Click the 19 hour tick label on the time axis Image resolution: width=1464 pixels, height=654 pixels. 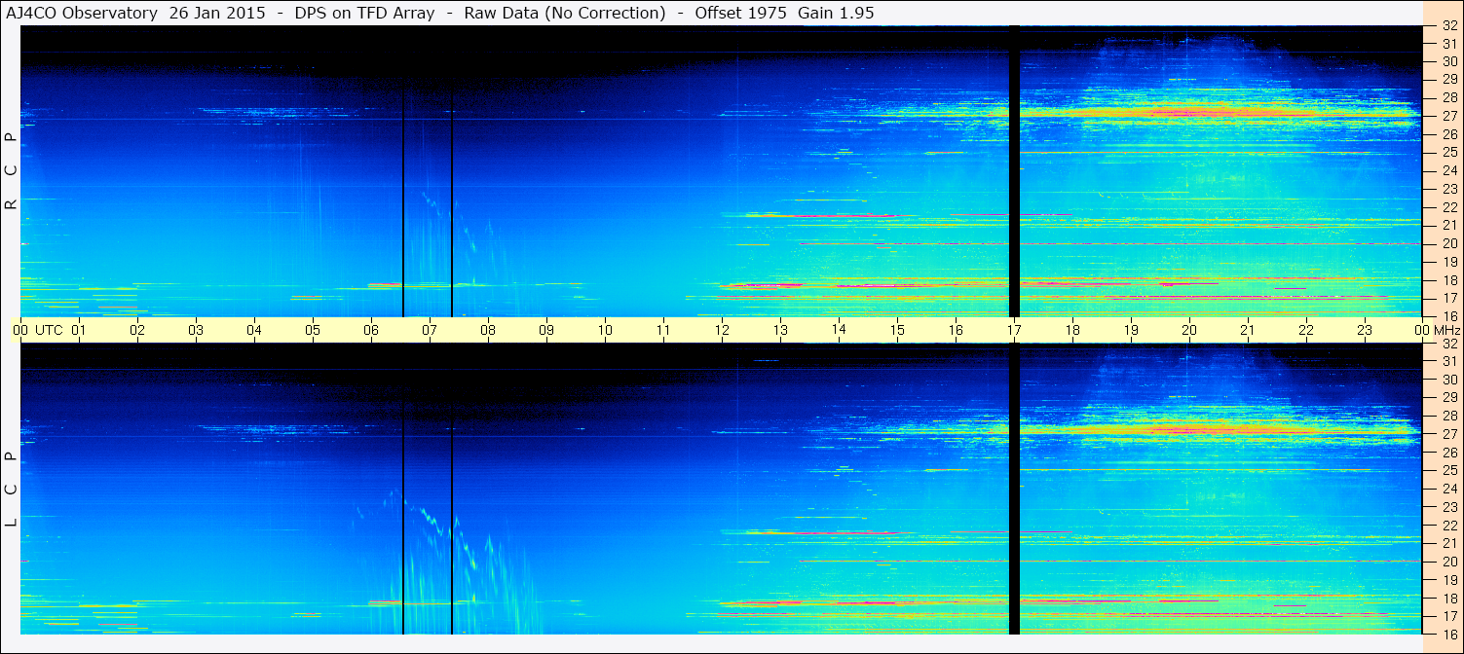click(1131, 330)
